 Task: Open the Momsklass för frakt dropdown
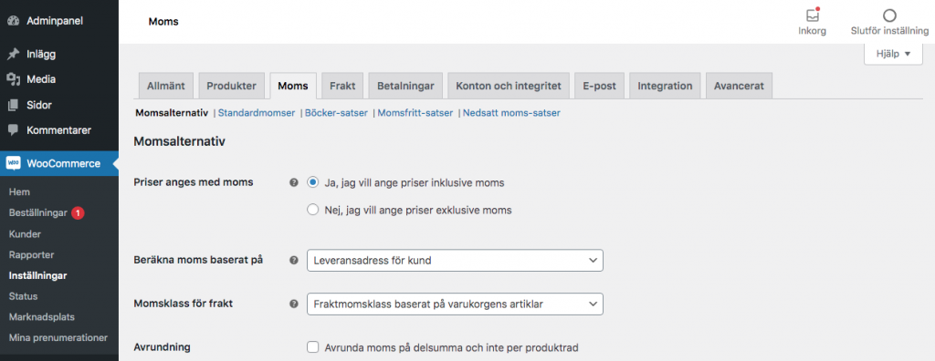[x=455, y=304]
